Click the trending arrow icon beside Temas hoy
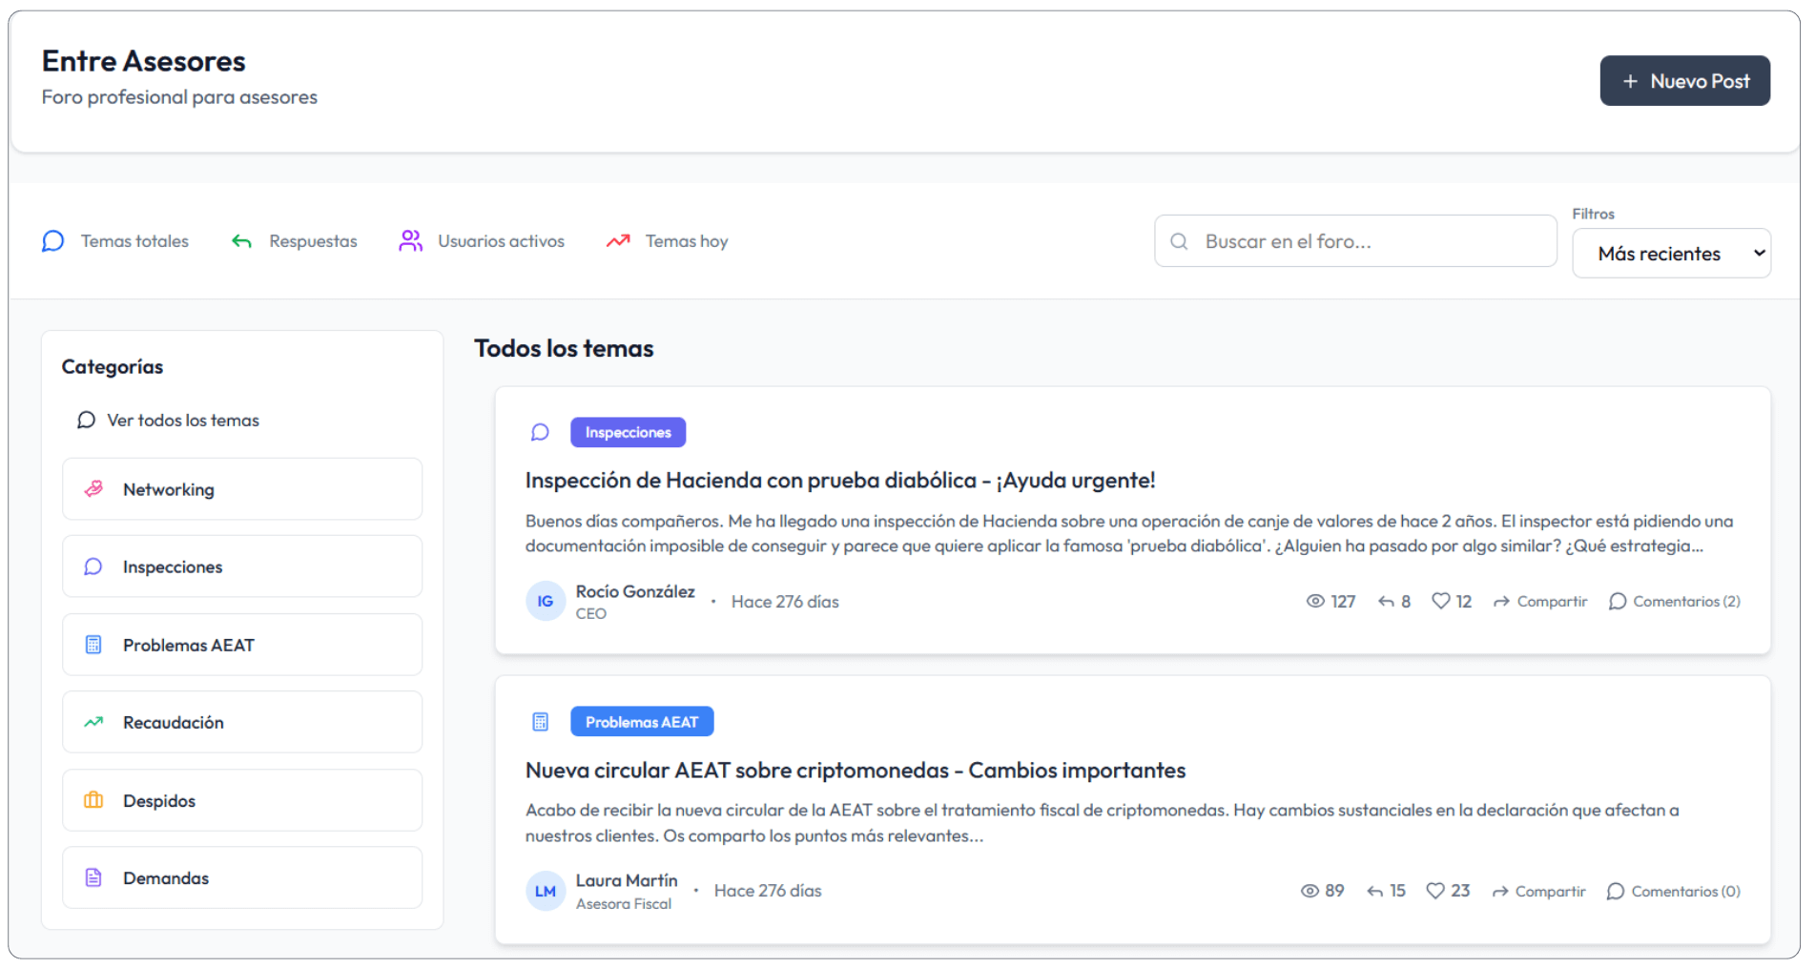The image size is (1815, 968). [x=618, y=241]
